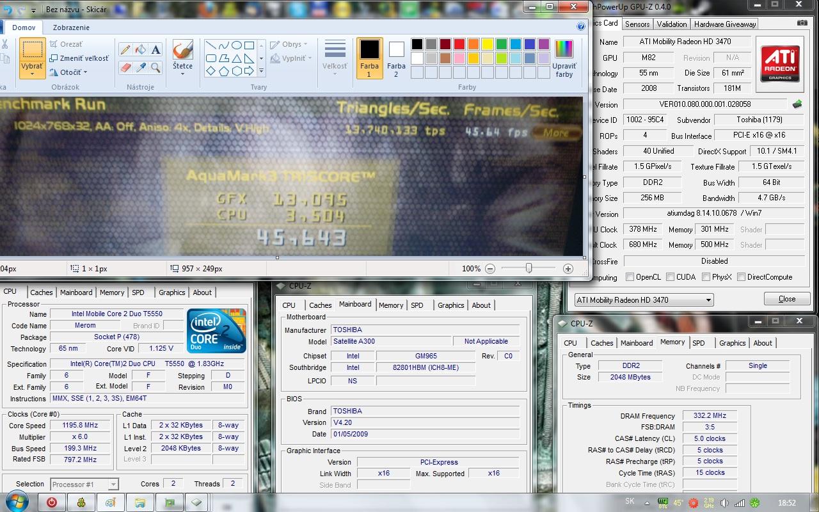Open Štetce brushes dropdown
This screenshot has height=512, width=819.
click(x=182, y=69)
